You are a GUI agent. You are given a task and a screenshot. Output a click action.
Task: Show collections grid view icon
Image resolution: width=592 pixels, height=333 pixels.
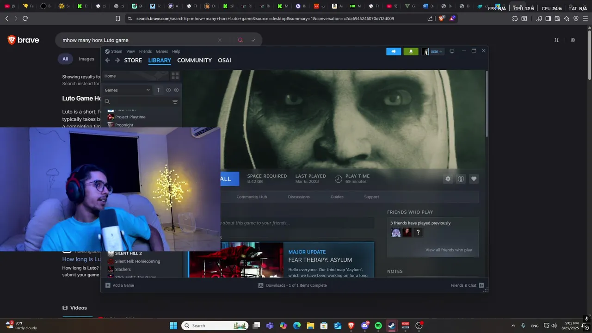tap(175, 75)
